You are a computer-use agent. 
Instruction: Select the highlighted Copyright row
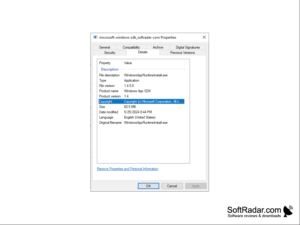(141, 102)
